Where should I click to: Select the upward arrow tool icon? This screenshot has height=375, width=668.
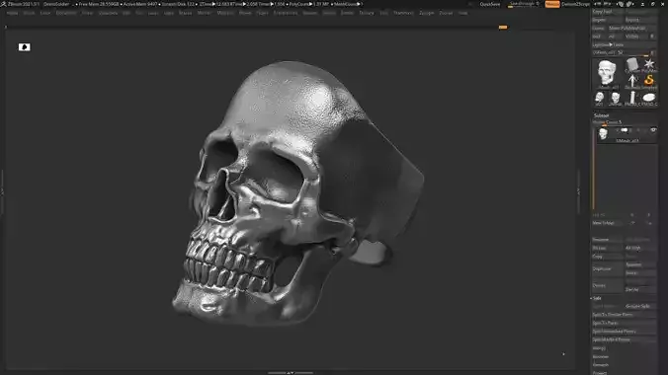point(632,81)
